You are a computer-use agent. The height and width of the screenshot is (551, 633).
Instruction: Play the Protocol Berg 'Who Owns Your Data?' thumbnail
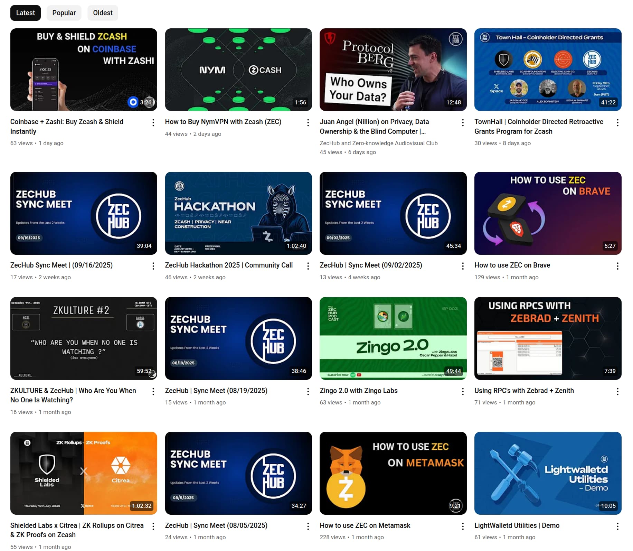[x=393, y=69]
